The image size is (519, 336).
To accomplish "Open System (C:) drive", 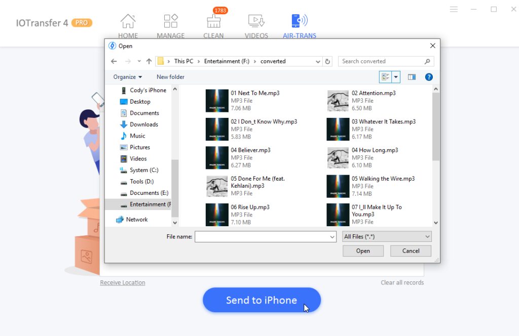I will tap(139, 170).
